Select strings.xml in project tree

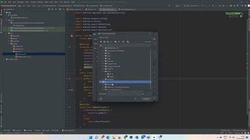click(x=18, y=49)
